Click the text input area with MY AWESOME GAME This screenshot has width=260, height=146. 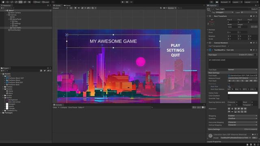233,63
